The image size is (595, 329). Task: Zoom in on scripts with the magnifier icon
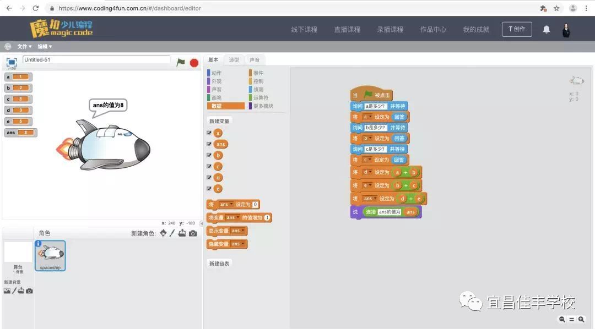[581, 319]
